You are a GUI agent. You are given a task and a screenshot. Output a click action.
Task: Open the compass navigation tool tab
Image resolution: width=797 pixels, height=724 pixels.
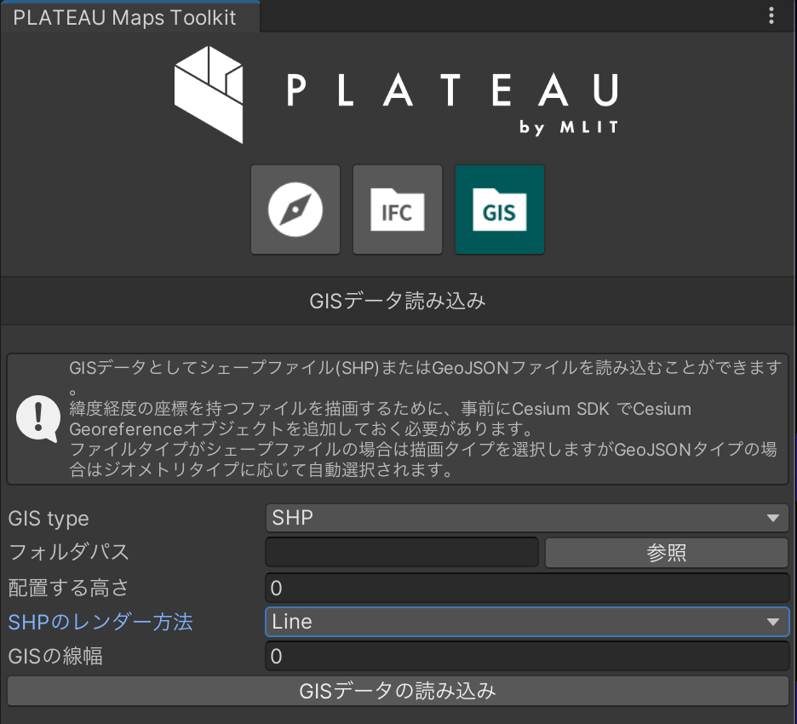295,210
